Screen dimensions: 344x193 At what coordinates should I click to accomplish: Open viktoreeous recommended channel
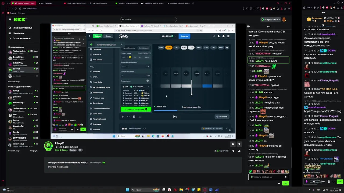[x=23, y=145]
